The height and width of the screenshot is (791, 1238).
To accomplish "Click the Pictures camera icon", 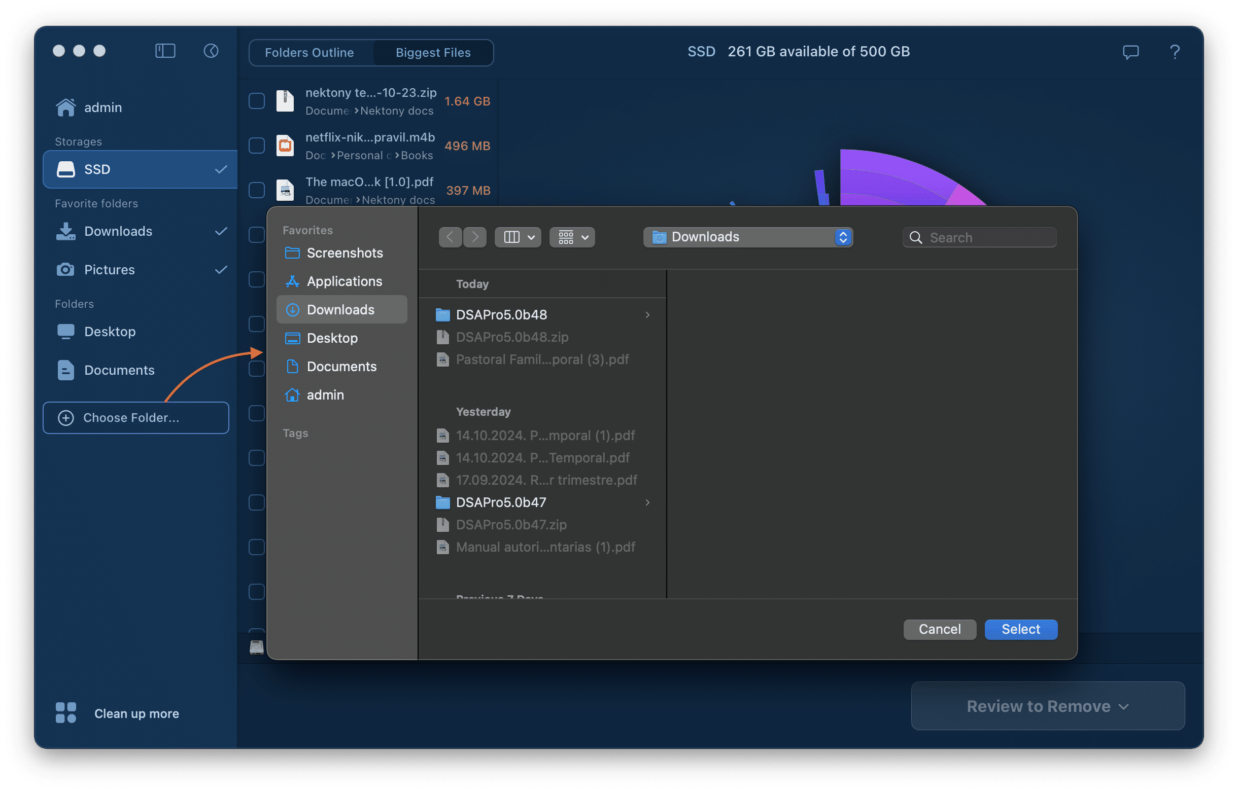I will tap(65, 270).
